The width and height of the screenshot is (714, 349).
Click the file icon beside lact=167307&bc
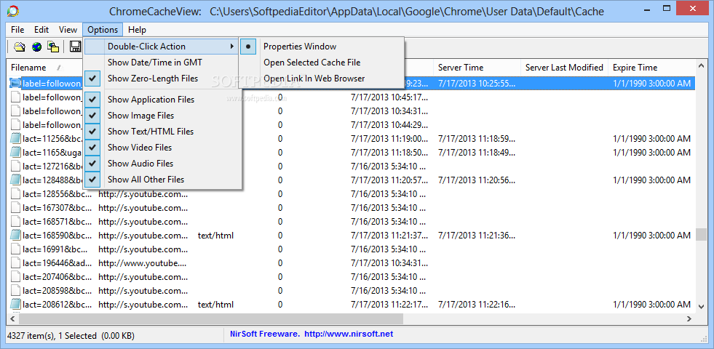click(15, 207)
